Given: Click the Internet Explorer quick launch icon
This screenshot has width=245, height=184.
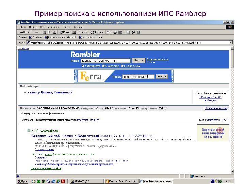Looking at the screenshot, I should (x=53, y=181).
